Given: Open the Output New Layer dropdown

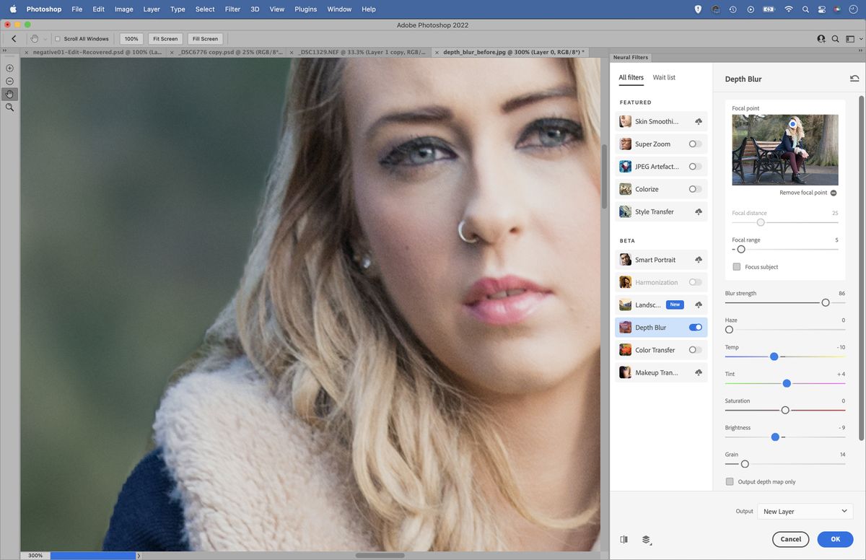Looking at the screenshot, I should [x=805, y=511].
